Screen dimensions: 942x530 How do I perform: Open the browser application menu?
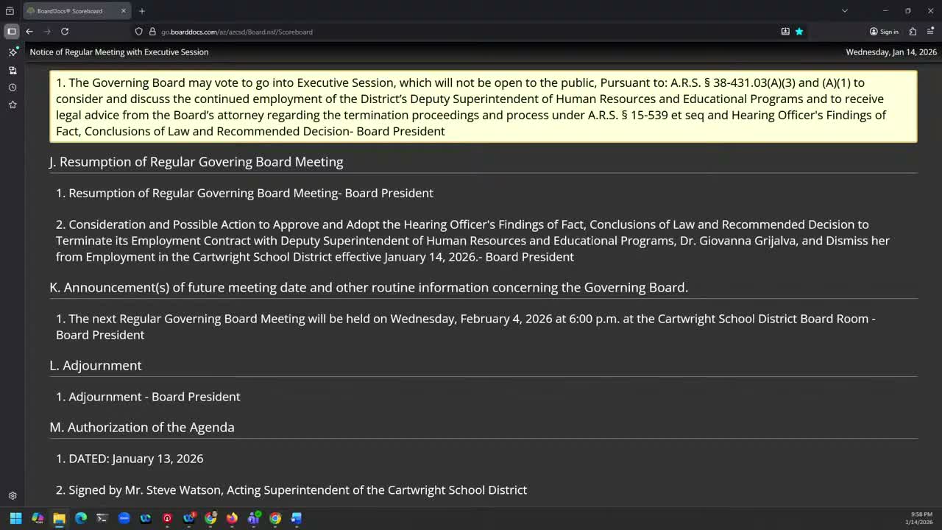[x=930, y=32]
